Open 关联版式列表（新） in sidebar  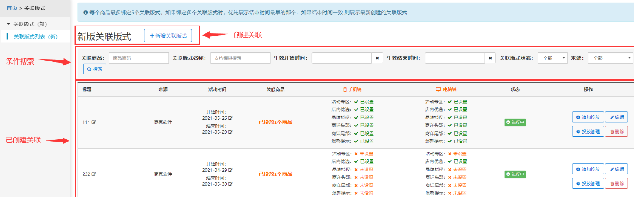(x=36, y=36)
